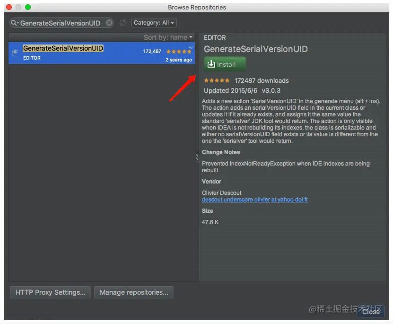Click the five-star rating in the details panel

pos(216,80)
